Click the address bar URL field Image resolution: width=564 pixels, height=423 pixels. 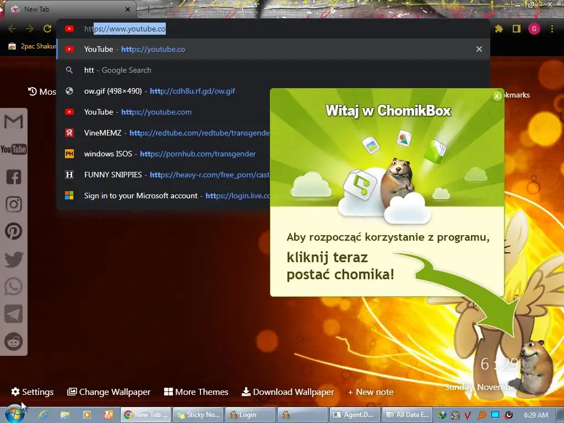273,29
